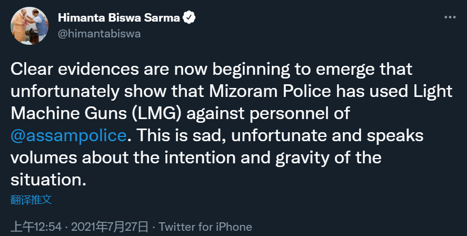Click the display name Himanta Biswa Sarma
The width and height of the screenshot is (467, 236).
pos(119,18)
